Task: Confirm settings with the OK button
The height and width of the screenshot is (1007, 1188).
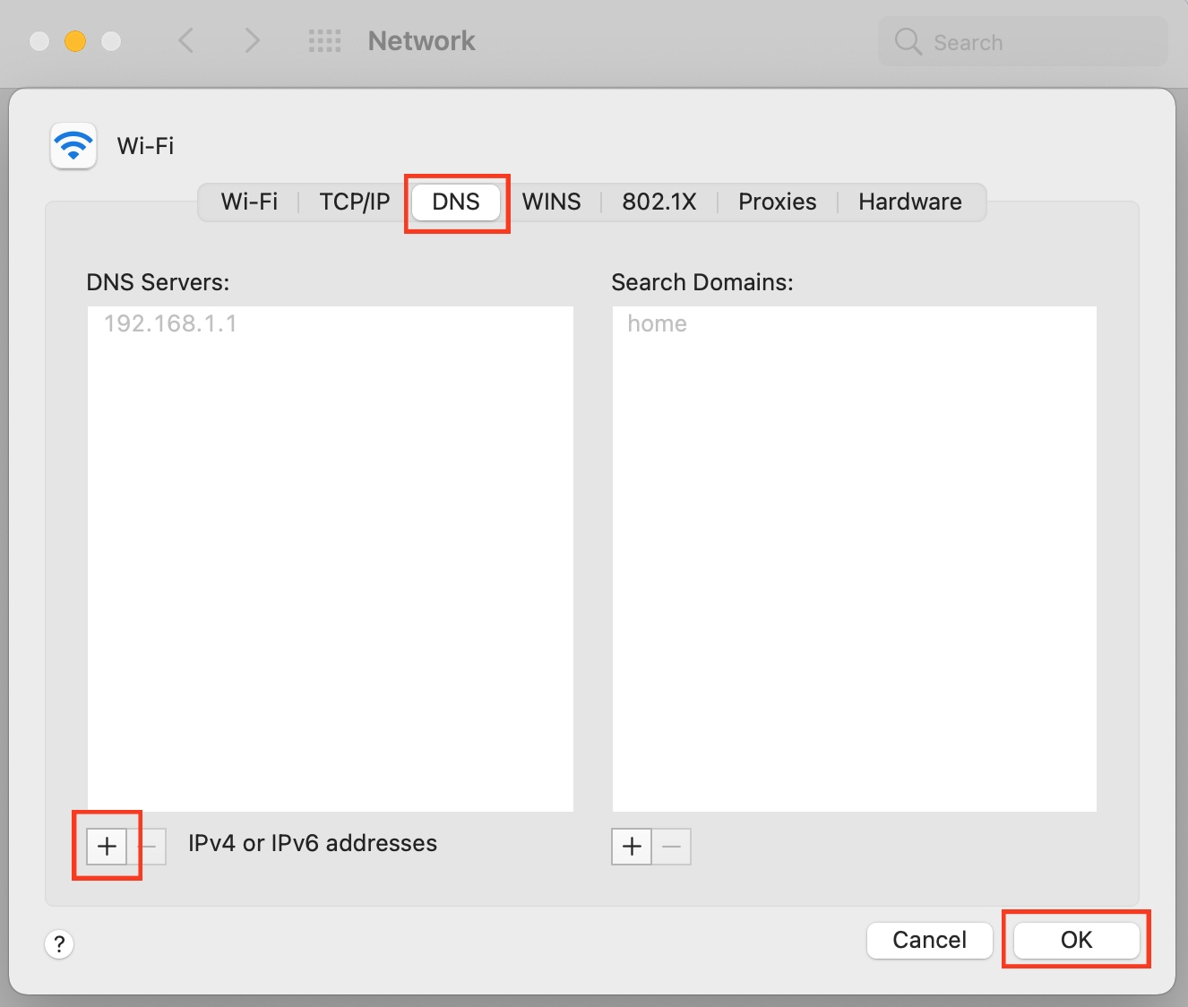Action: click(1077, 940)
